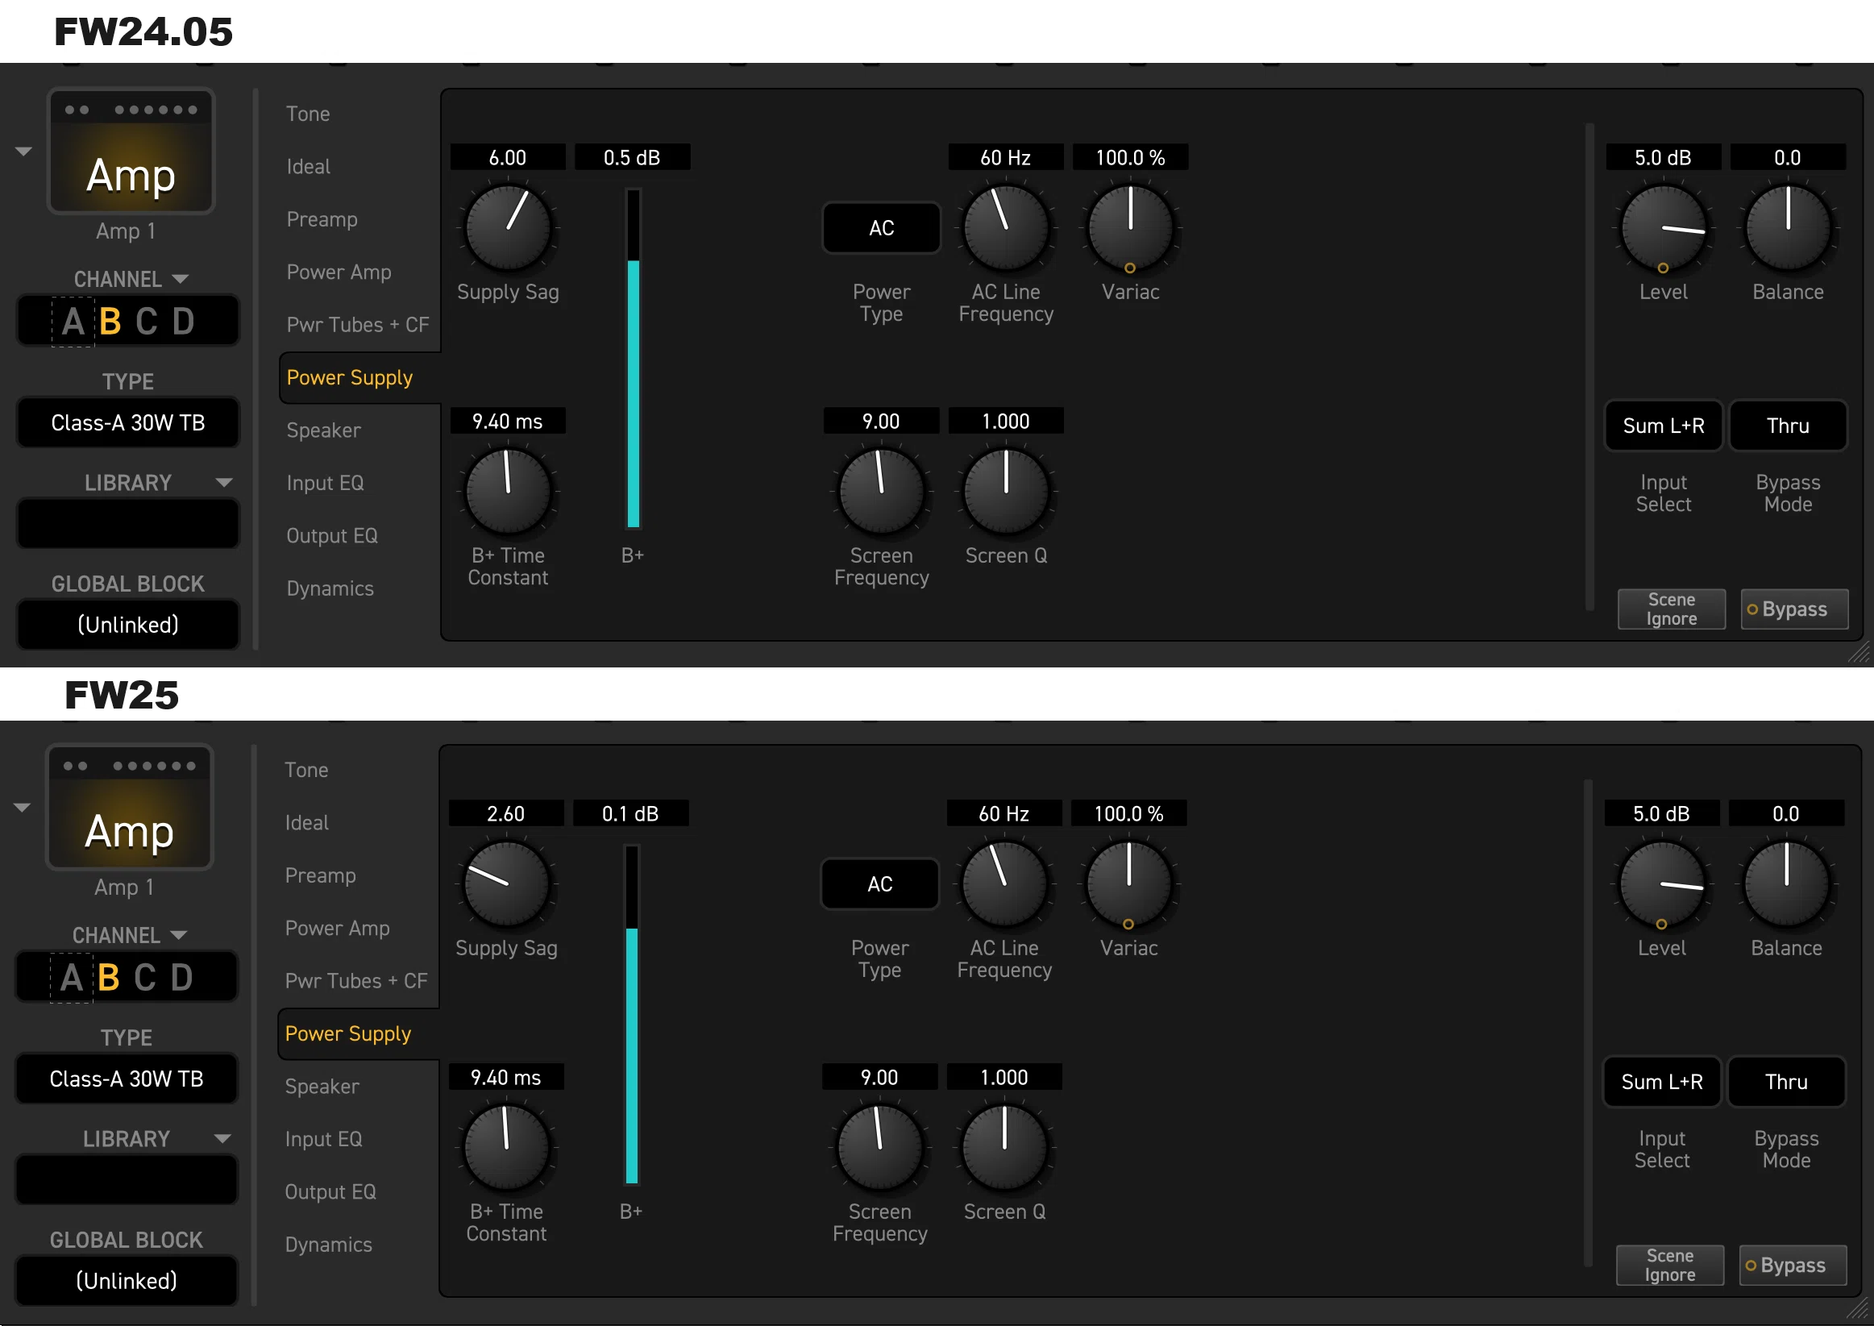Click the Supply Sag 6.00 value field
Screen dimensions: 1874x1326
[508, 156]
